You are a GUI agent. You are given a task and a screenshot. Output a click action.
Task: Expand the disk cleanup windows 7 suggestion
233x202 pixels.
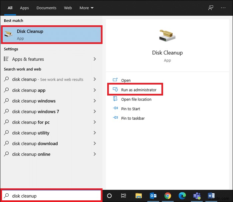pyautogui.click(x=95, y=111)
